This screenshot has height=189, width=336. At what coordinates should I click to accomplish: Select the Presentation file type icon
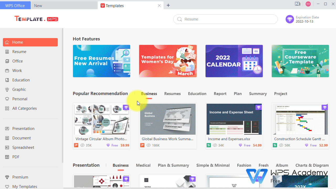tap(7, 129)
